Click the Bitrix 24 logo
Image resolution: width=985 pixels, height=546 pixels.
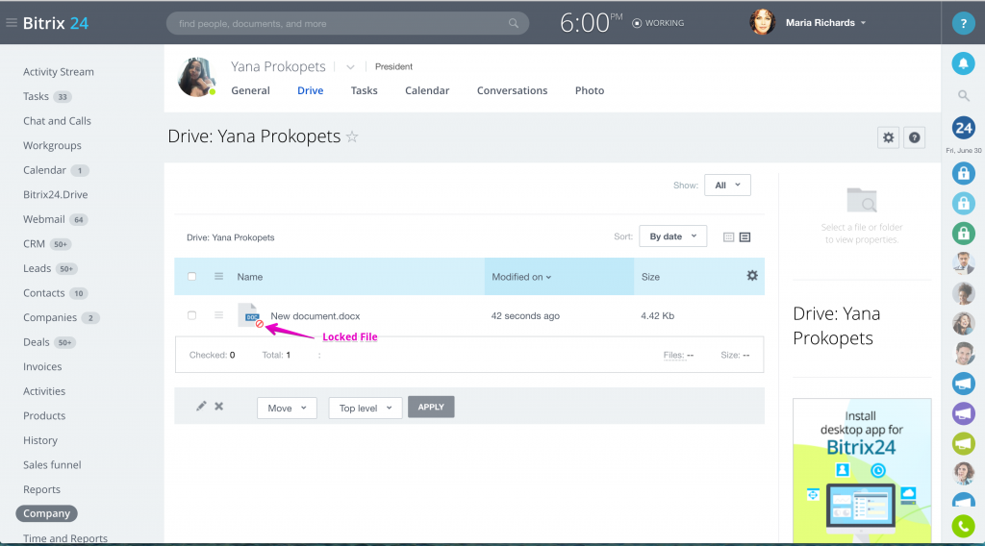[x=55, y=23]
